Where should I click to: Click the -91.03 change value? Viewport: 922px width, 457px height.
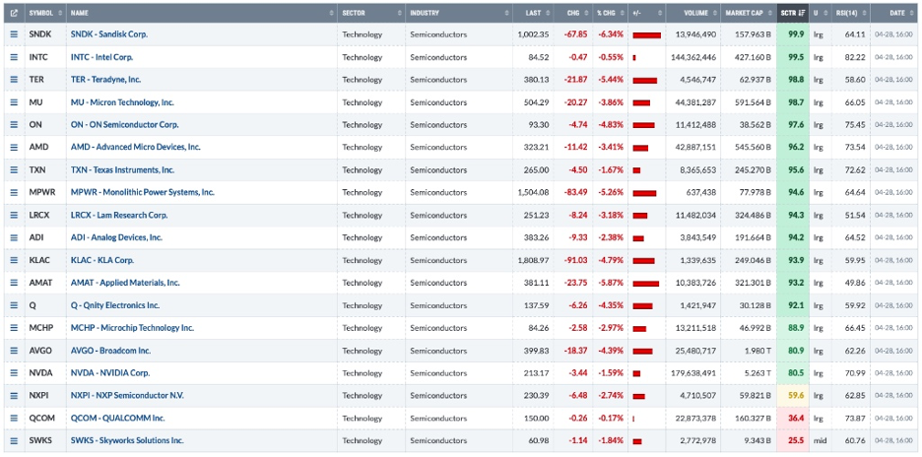(575, 260)
